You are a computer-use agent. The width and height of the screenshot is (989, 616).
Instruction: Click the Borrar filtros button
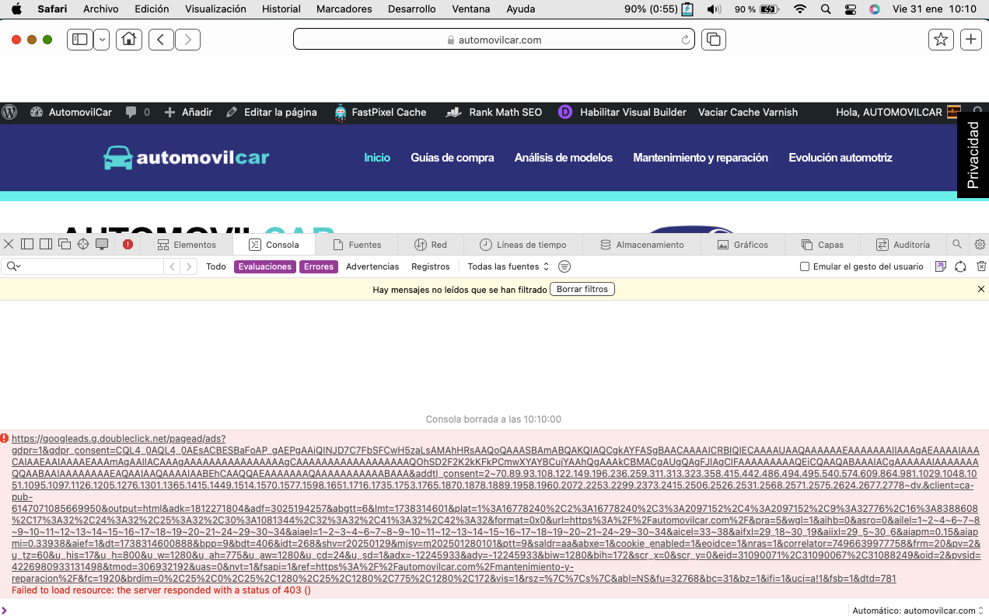582,289
